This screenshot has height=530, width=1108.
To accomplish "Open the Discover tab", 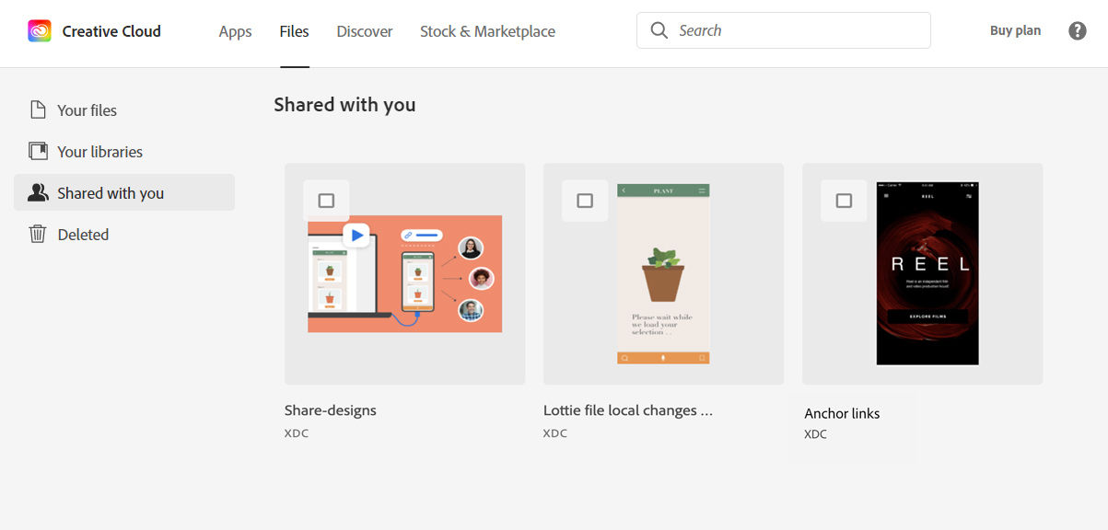I will point(365,31).
